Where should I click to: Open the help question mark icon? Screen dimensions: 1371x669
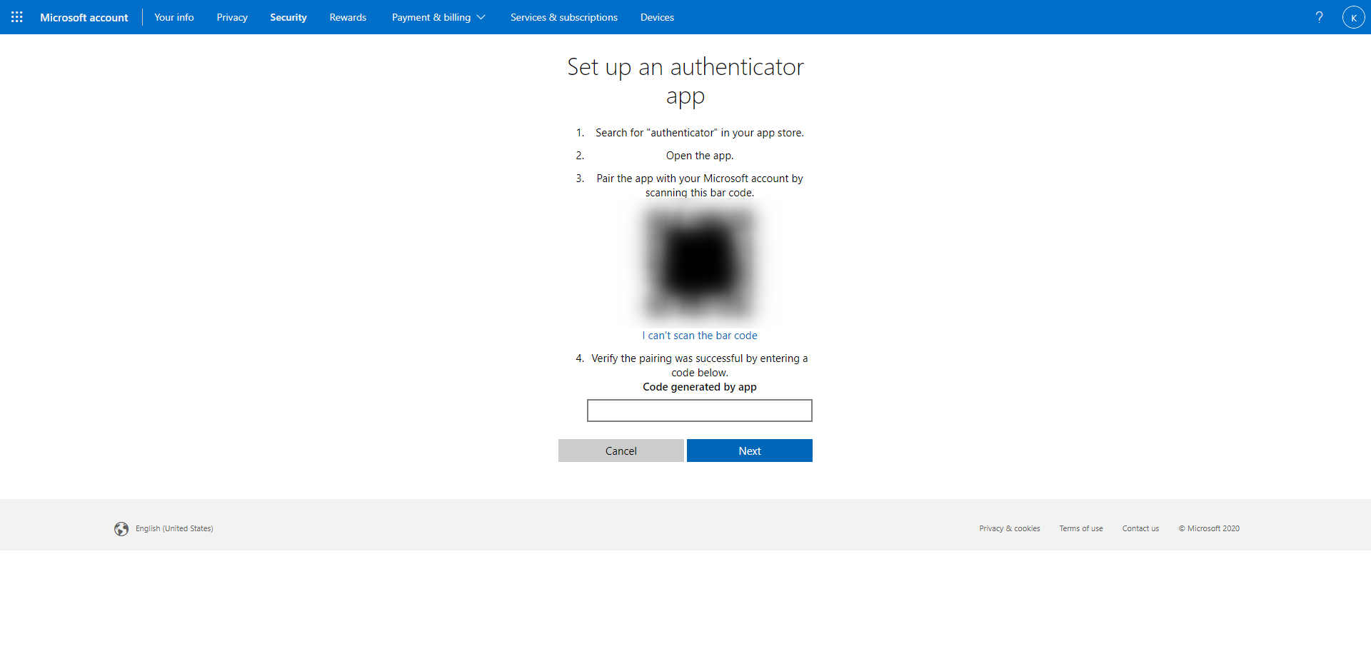point(1319,17)
